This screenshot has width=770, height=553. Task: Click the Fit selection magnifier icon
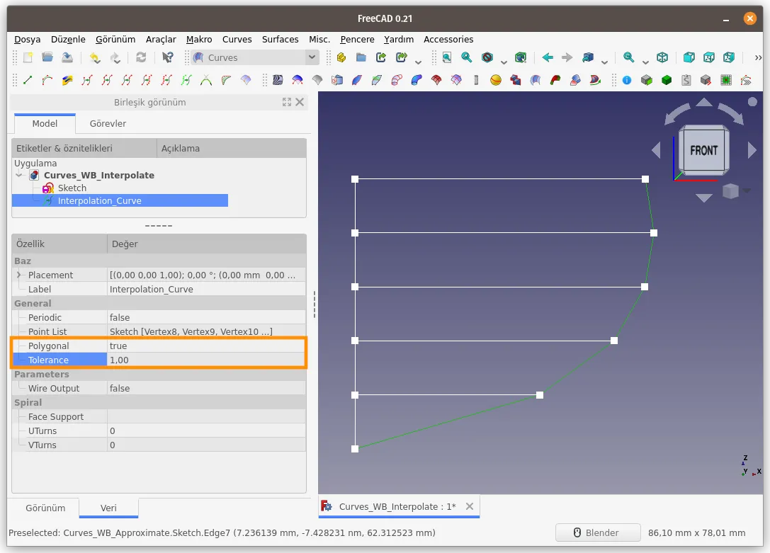tap(467, 57)
